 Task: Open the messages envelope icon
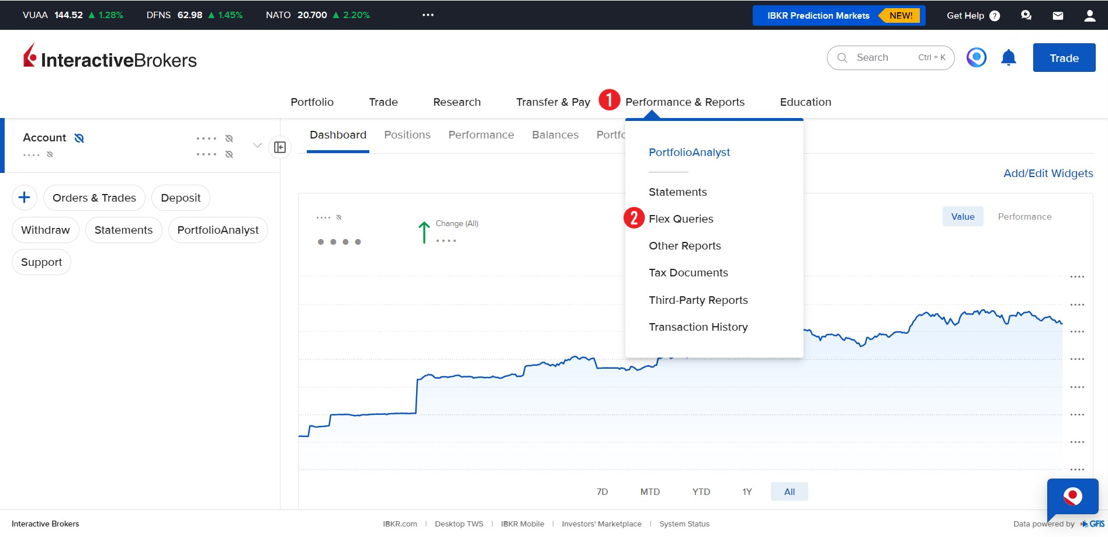pyautogui.click(x=1058, y=16)
